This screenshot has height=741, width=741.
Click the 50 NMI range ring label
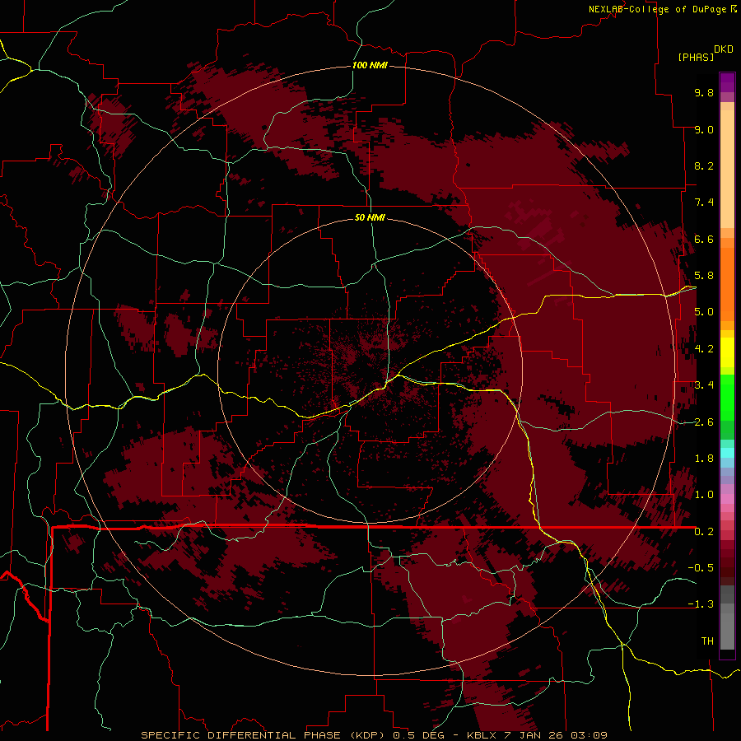point(370,217)
